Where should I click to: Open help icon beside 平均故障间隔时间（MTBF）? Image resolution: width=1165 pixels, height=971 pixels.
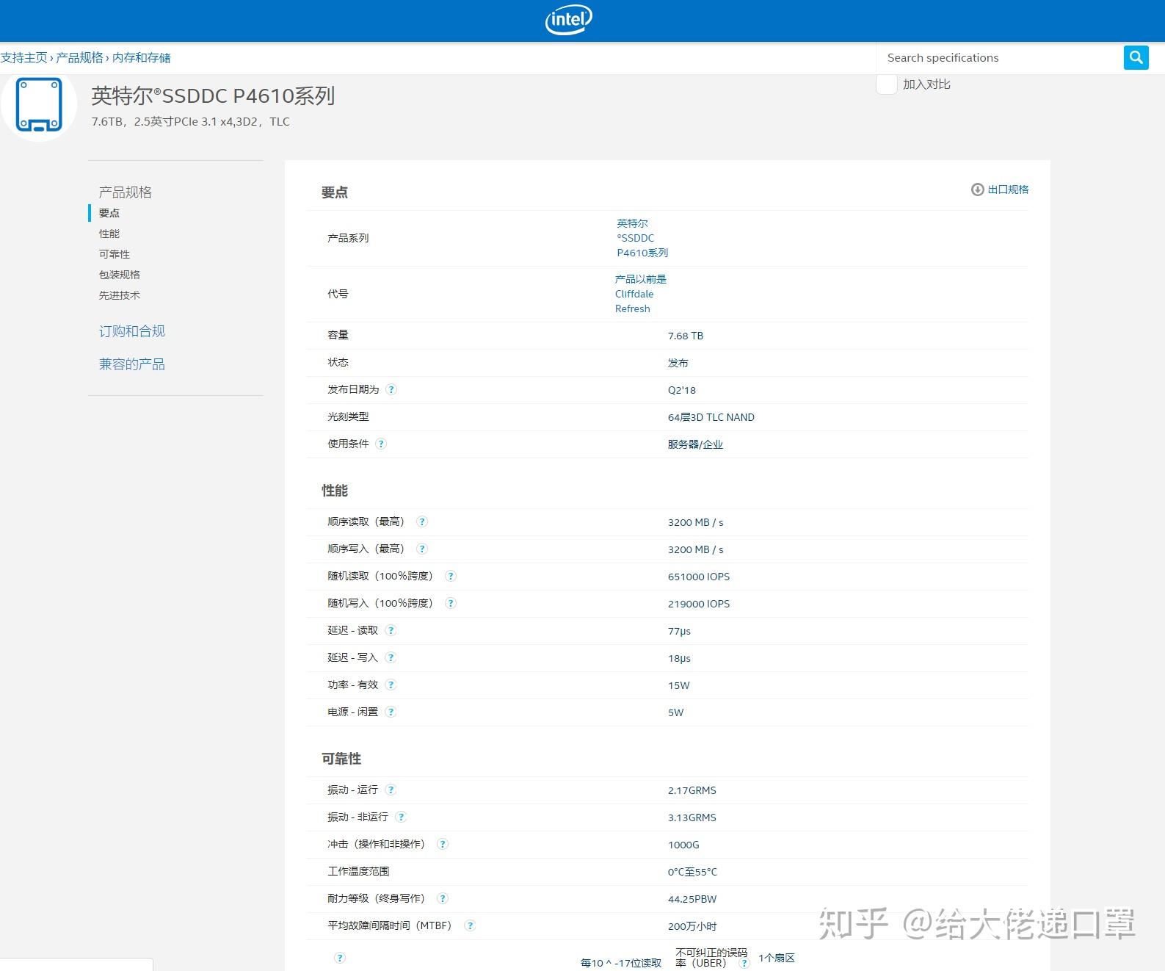click(470, 925)
